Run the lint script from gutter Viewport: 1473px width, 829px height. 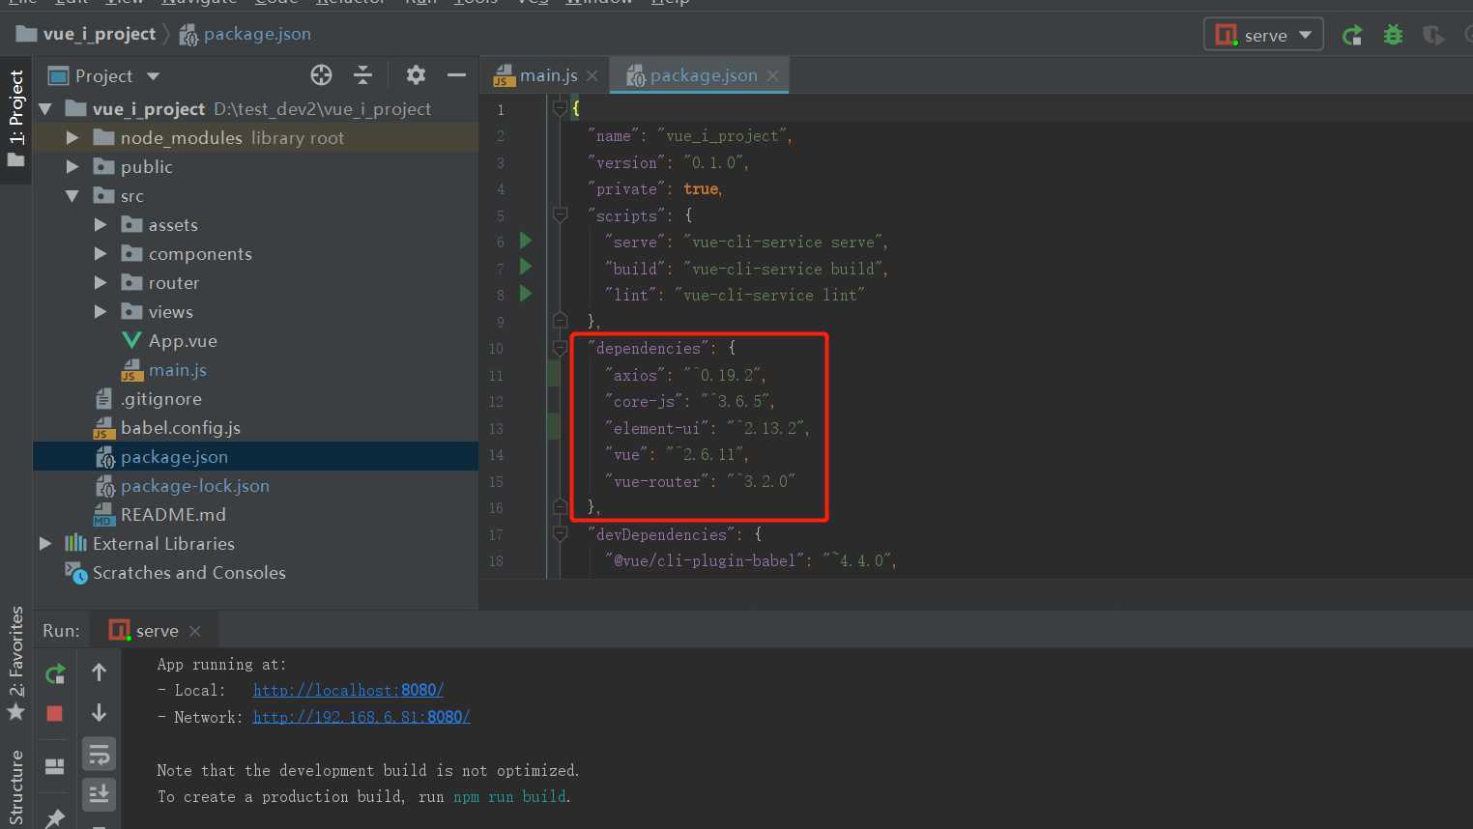click(x=526, y=294)
